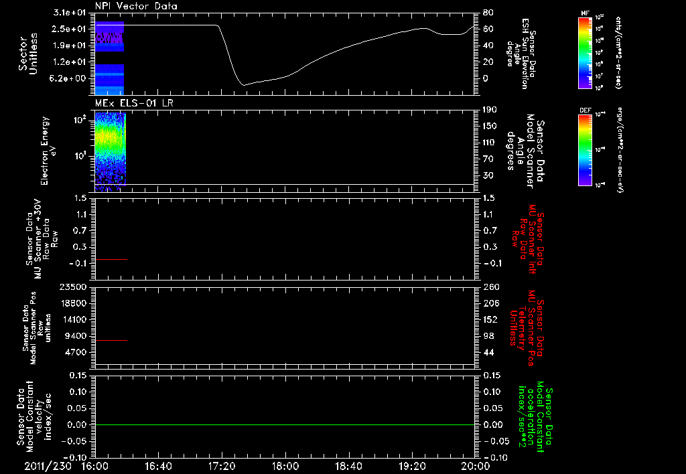Click the red MU Scanner +30V raw data line

click(111, 259)
